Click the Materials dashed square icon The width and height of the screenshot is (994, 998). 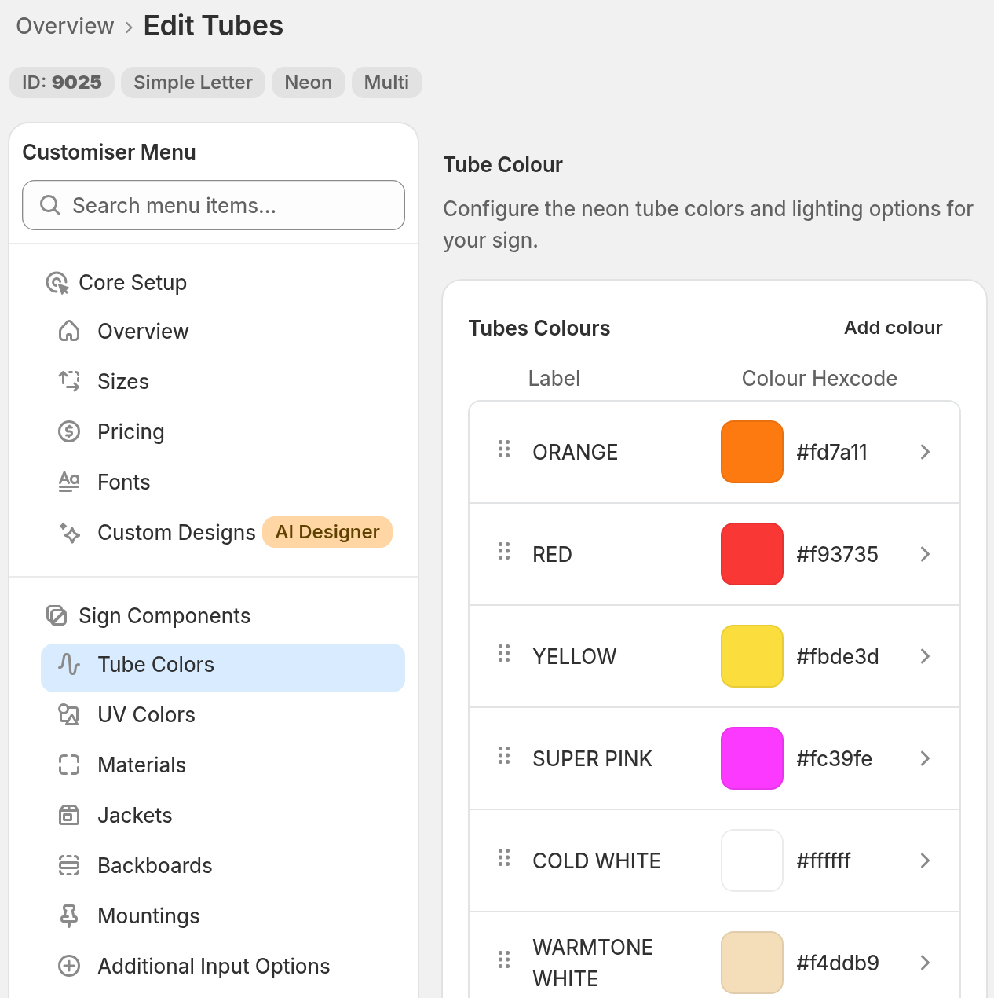69,765
